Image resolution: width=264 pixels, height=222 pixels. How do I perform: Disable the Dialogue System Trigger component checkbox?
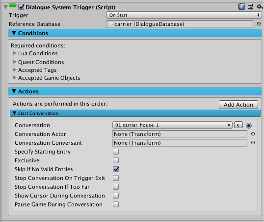point(22,7)
